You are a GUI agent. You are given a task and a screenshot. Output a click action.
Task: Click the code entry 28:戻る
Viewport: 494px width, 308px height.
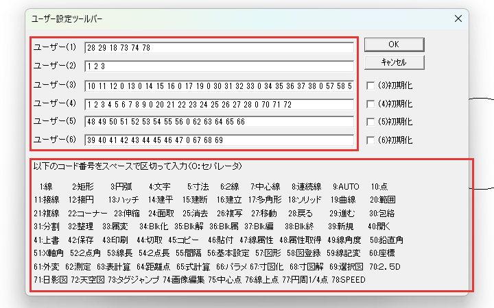tap(301, 214)
